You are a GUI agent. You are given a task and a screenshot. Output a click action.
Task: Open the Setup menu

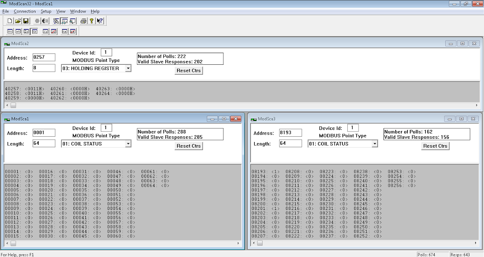tap(46, 11)
